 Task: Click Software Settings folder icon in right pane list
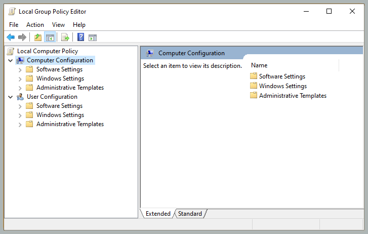click(254, 76)
